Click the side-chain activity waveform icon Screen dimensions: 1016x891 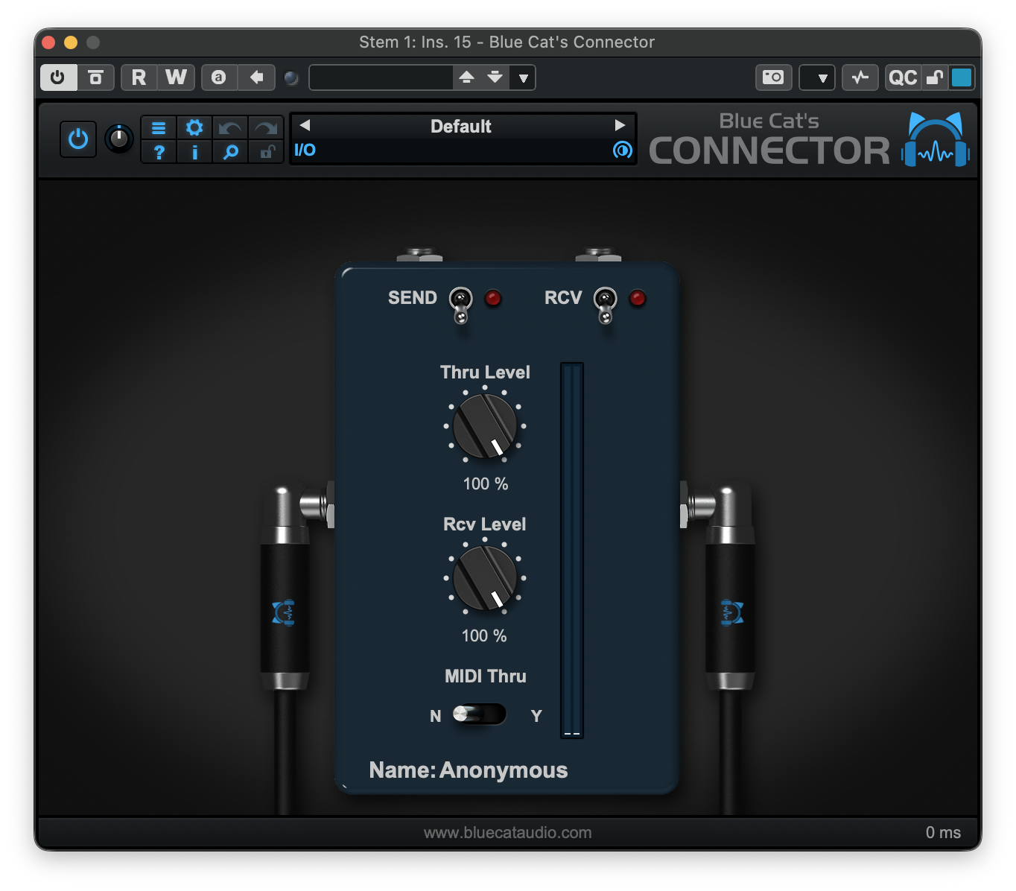[860, 77]
